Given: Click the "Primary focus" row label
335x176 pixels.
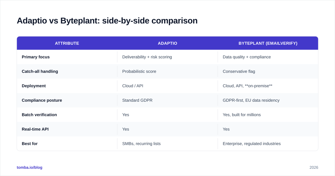Looking at the screenshot, I should pos(36,57).
